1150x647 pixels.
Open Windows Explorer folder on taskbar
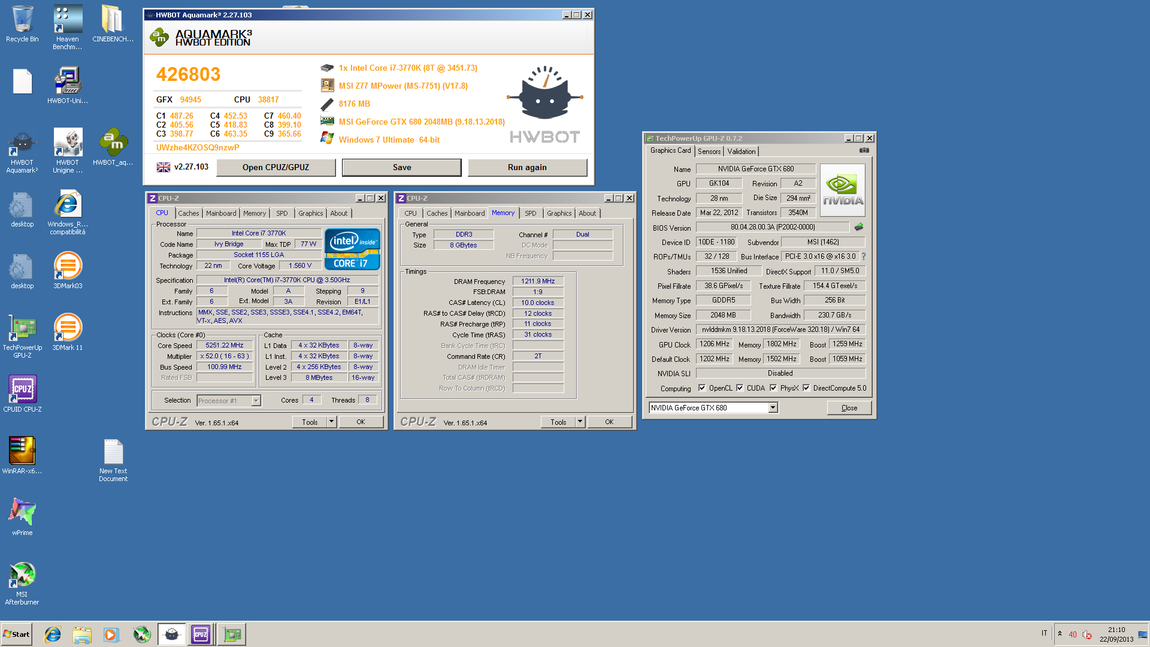(82, 634)
